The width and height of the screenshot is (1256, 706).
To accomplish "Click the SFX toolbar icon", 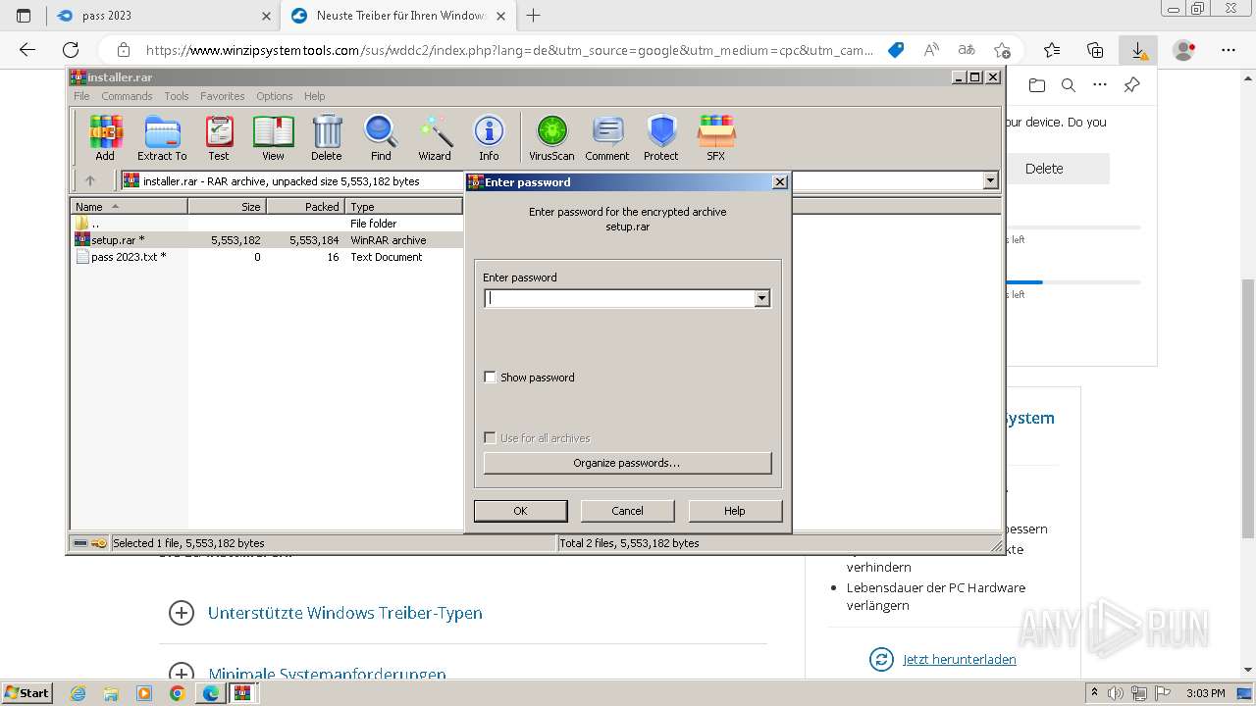I will pos(716,137).
